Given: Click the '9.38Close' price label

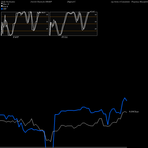Looking at the screenshot, I should 134,112.
